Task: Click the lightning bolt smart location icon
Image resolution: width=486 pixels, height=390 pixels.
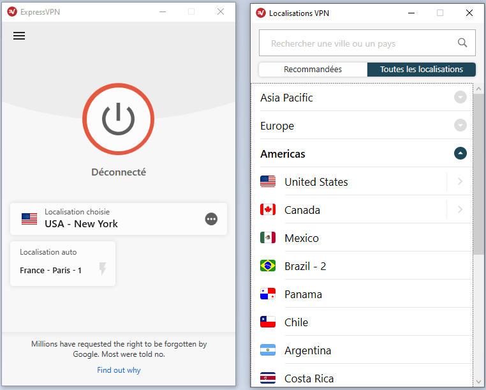Action: point(103,268)
